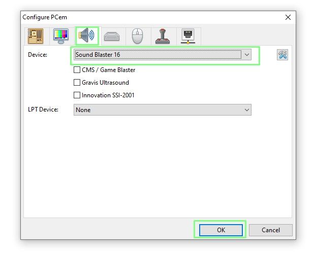The width and height of the screenshot is (315, 253).
Task: Switch to the display monitor tab
Action: click(x=61, y=36)
